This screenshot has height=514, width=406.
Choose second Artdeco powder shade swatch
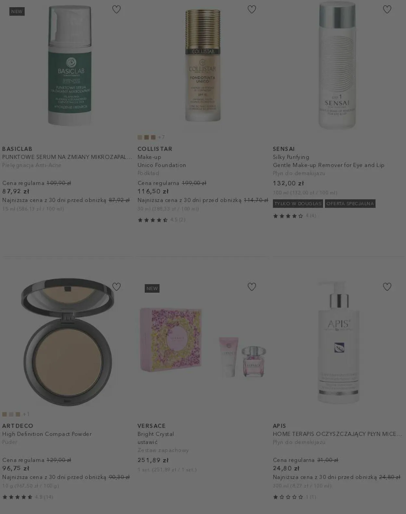11,414
